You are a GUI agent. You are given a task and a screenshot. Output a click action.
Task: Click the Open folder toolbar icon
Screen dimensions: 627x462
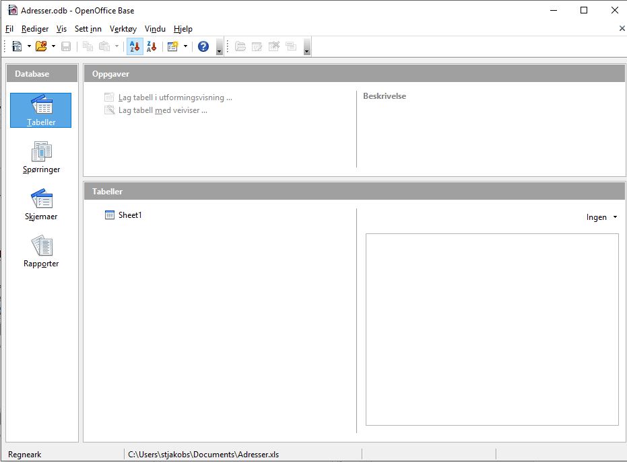[41, 46]
